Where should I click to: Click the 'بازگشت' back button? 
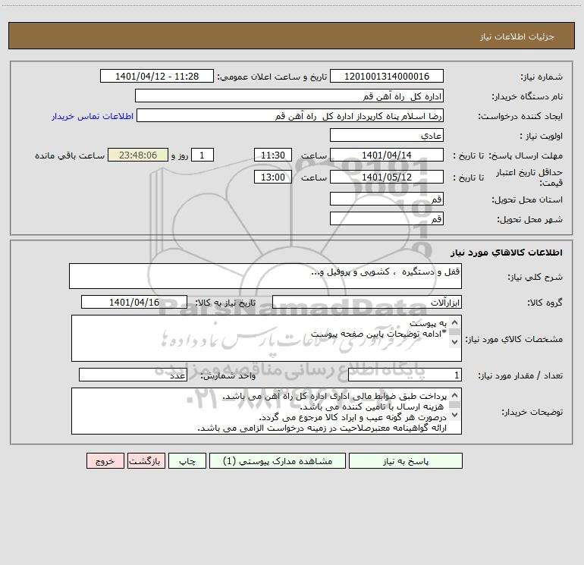point(146,461)
